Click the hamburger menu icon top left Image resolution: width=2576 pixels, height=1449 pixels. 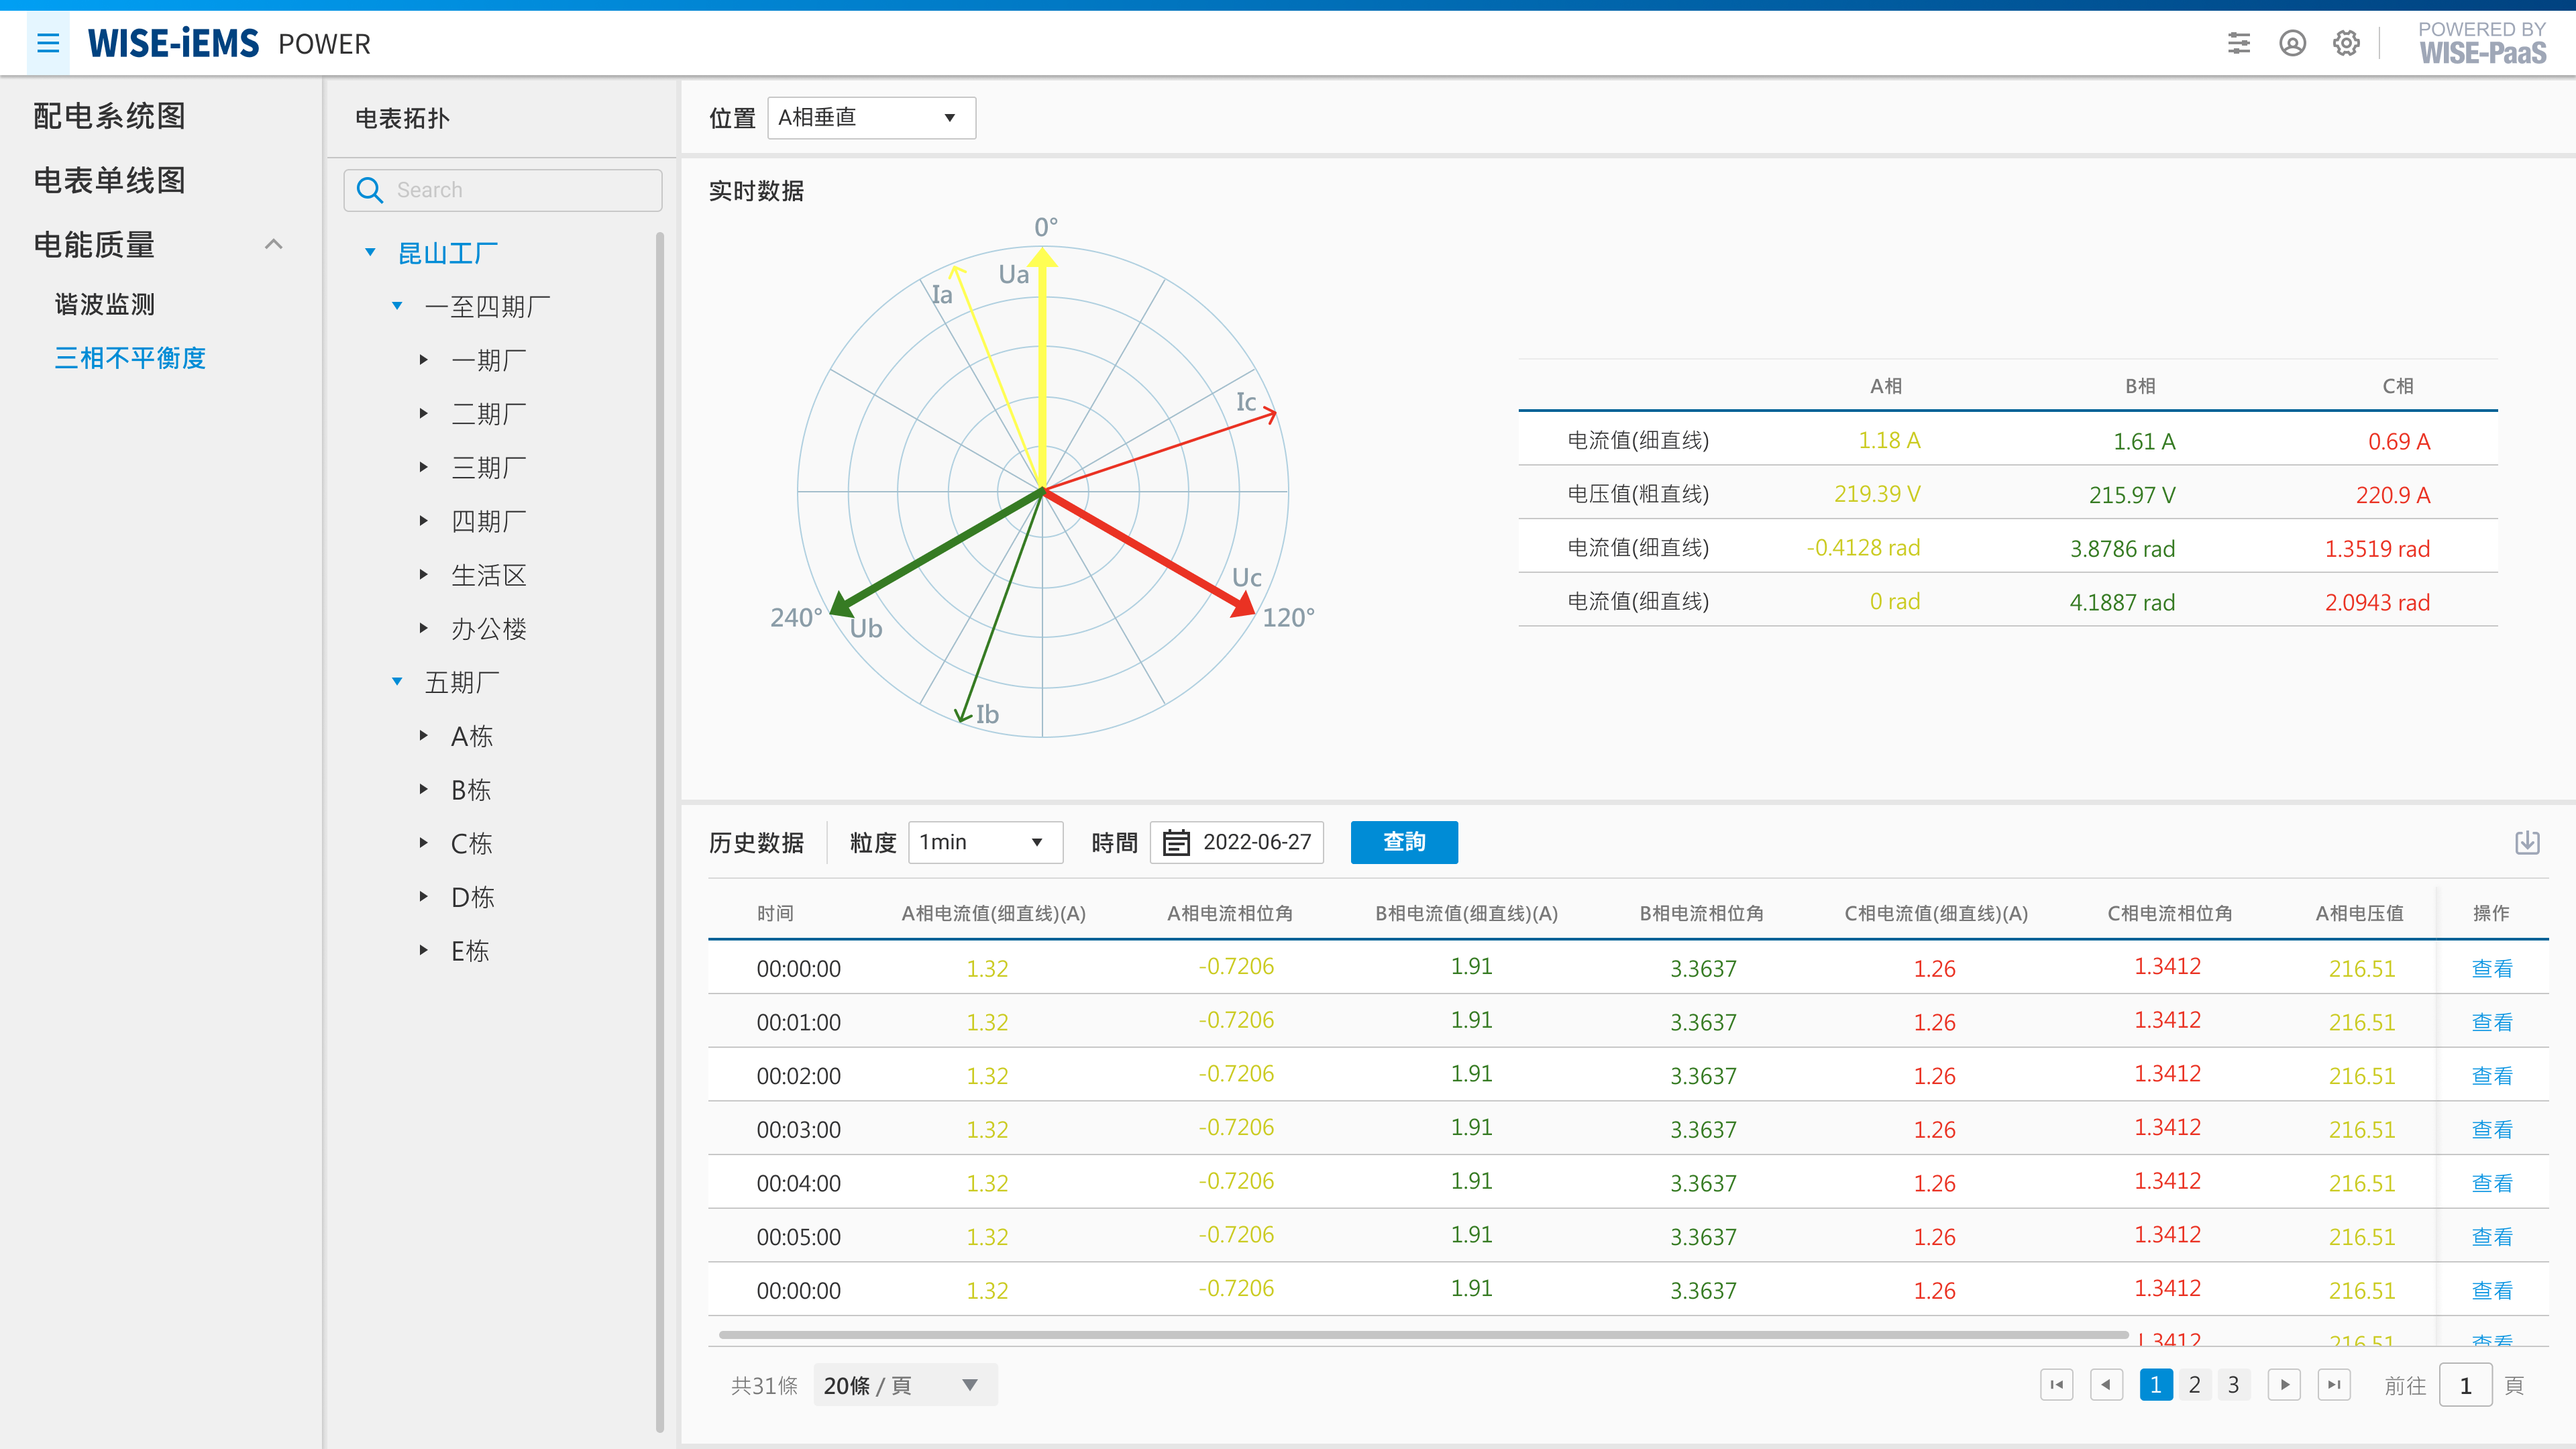click(48, 42)
